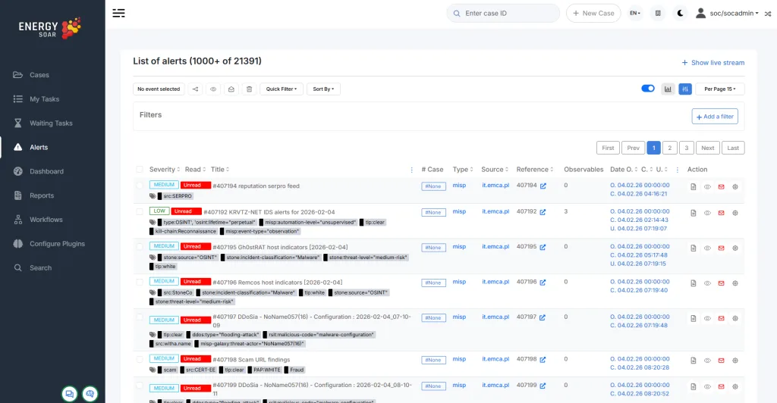Open the Per Page 15 dropdown
Viewport: 777px width, 403px height.
719,89
